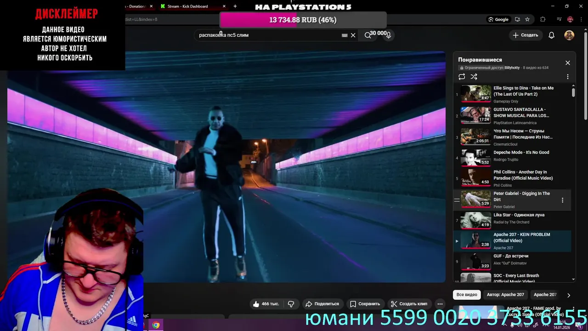Close the Понравившиеся playlist panel
Screen dimensions: 588x331
(568, 63)
